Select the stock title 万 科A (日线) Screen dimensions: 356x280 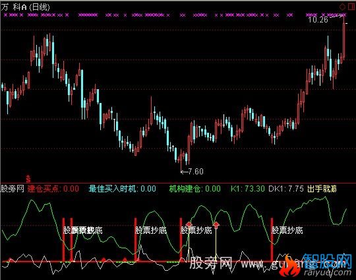coord(26,7)
